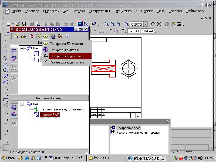Select the ellipse tool in left toolbar
Viewport: 216px width, 162px height.
click(5, 70)
